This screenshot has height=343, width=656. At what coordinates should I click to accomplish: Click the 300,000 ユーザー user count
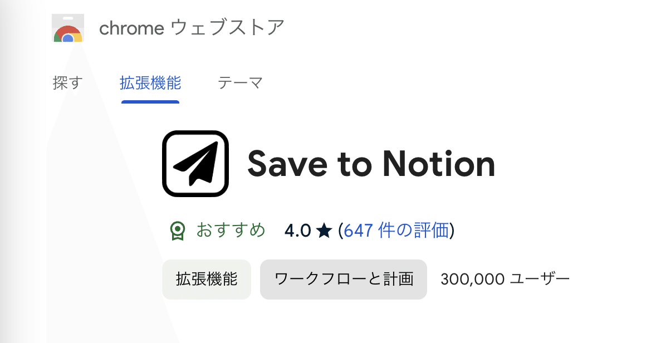[504, 279]
